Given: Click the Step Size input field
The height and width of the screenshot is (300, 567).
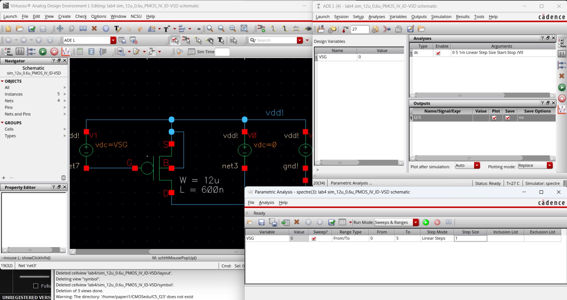Looking at the screenshot, I should pyautogui.click(x=470, y=239).
